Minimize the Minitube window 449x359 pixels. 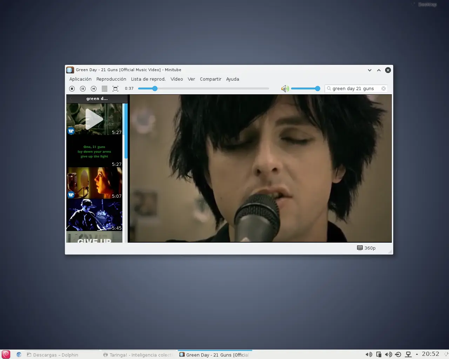pos(369,70)
